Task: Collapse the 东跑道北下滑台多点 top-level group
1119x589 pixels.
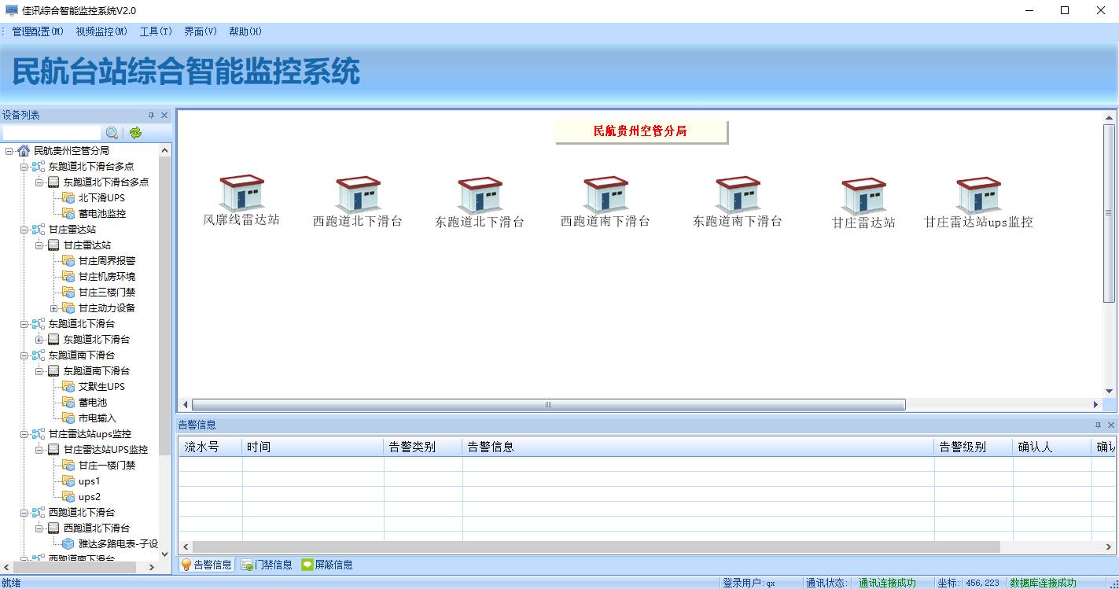Action: tap(24, 166)
